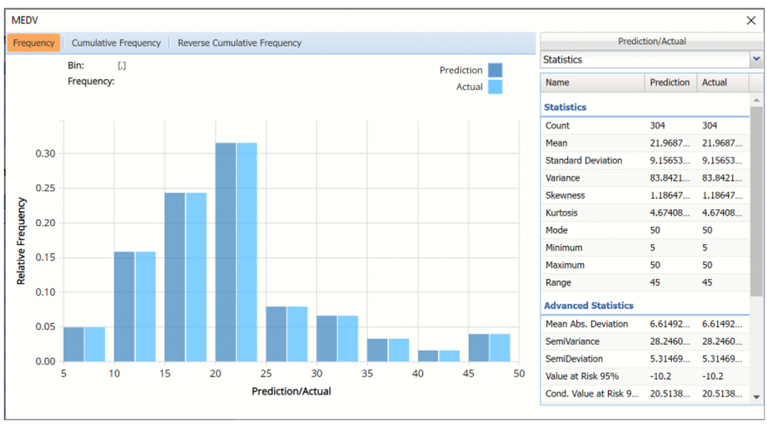Click the Actual legend color swatch
This screenshot has height=424, width=767.
[x=495, y=87]
